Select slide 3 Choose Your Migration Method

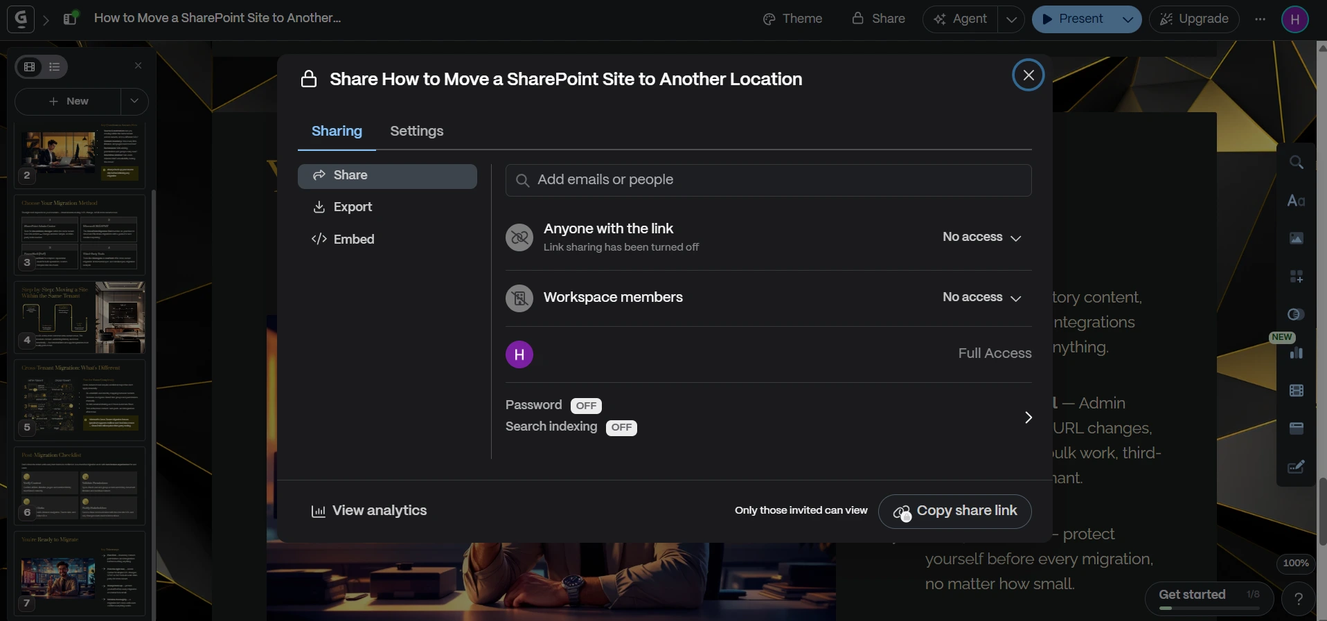tap(80, 235)
